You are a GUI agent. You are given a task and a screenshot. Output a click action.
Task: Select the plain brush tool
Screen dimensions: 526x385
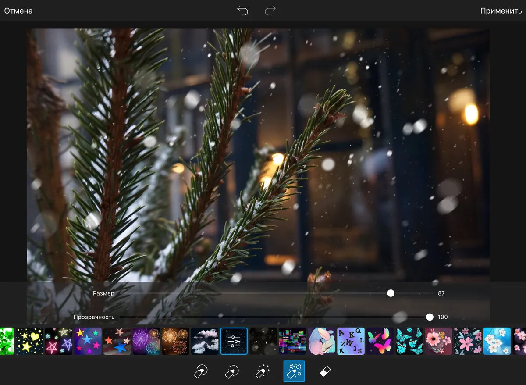200,372
